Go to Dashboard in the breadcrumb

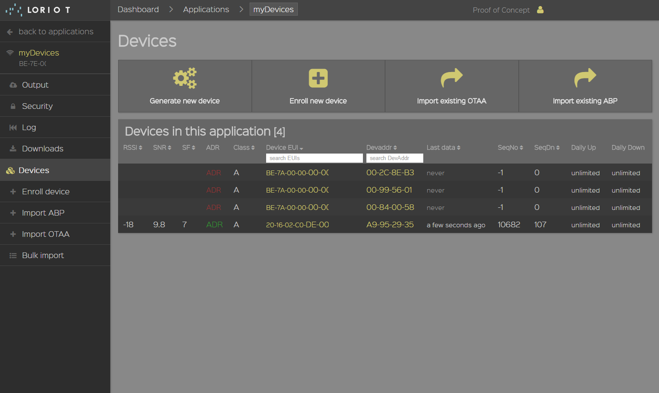[x=138, y=10]
